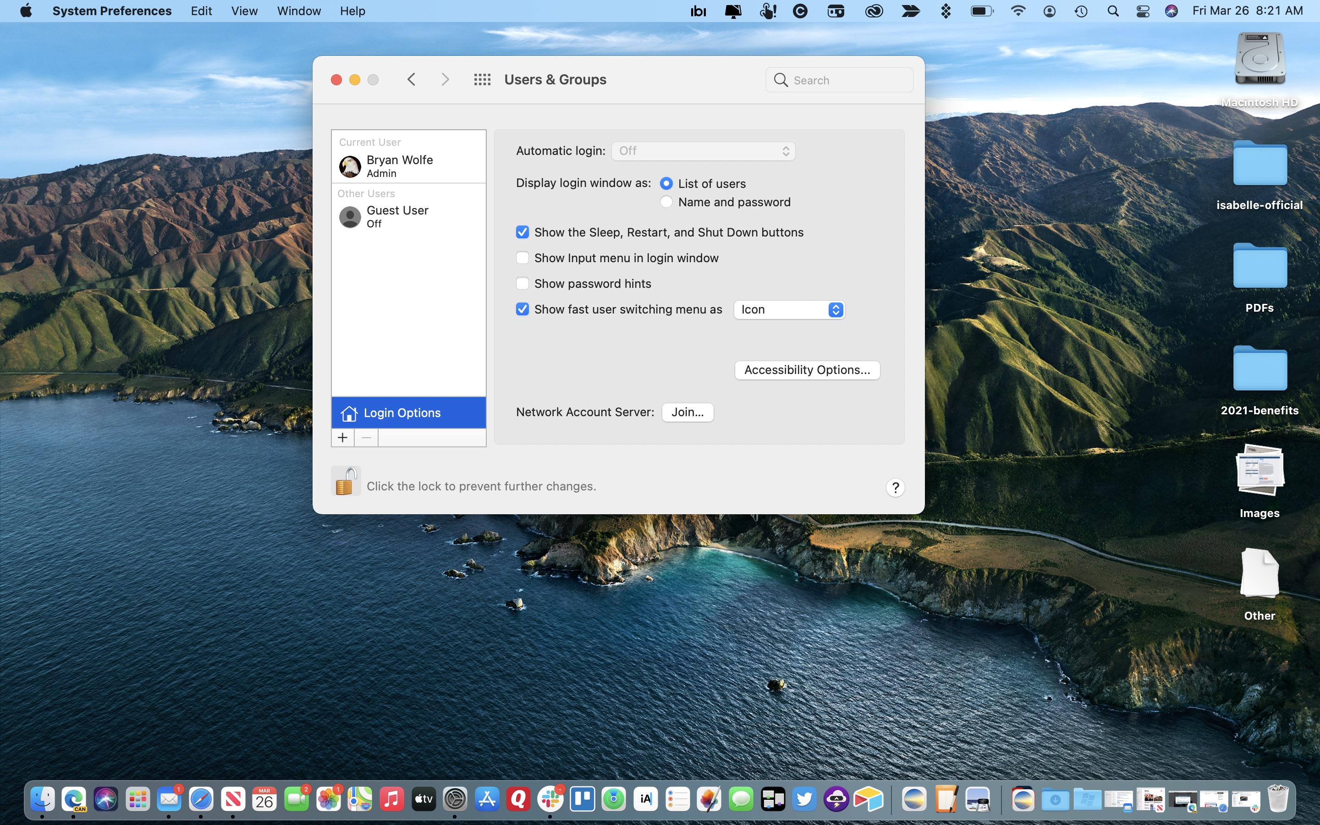Open the PDFs folder on desktop
Image resolution: width=1320 pixels, height=825 pixels.
1259,265
